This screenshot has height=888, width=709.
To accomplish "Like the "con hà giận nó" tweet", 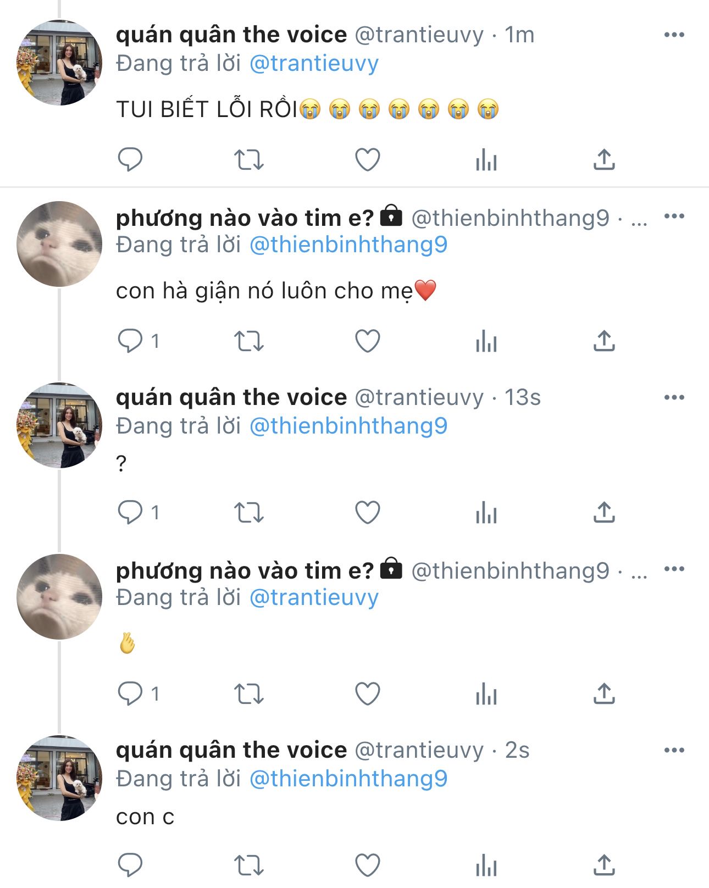I will [367, 341].
